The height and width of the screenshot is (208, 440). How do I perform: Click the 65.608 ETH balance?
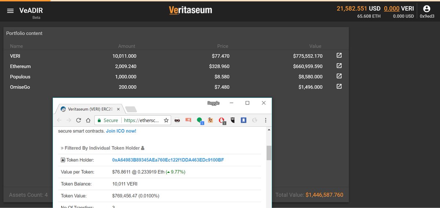[369, 16]
